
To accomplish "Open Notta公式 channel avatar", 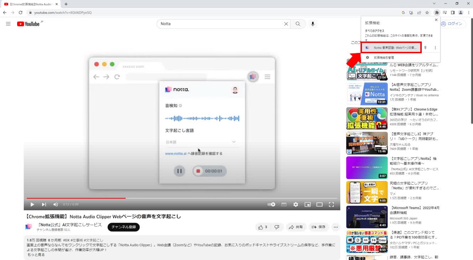I will [x=29, y=227].
